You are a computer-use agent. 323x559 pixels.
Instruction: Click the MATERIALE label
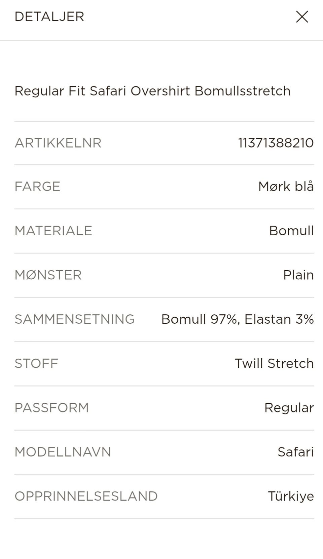coord(53,231)
